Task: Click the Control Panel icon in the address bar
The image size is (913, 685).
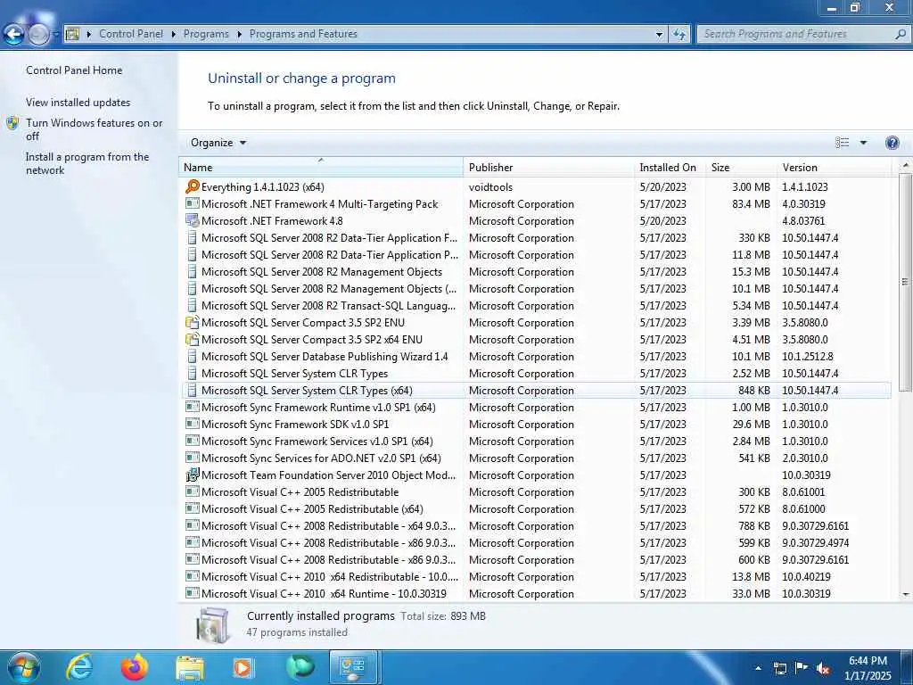Action: pyautogui.click(x=72, y=34)
